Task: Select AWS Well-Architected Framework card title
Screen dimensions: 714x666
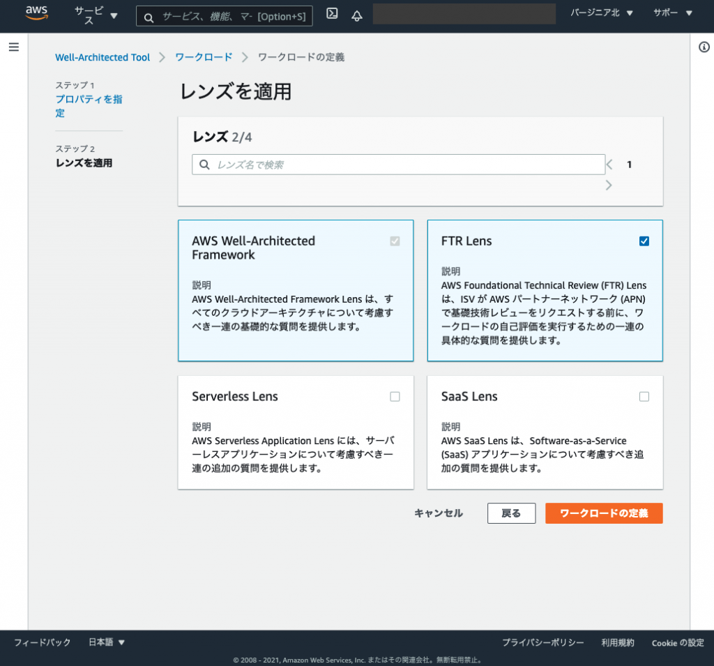Action: coord(253,248)
